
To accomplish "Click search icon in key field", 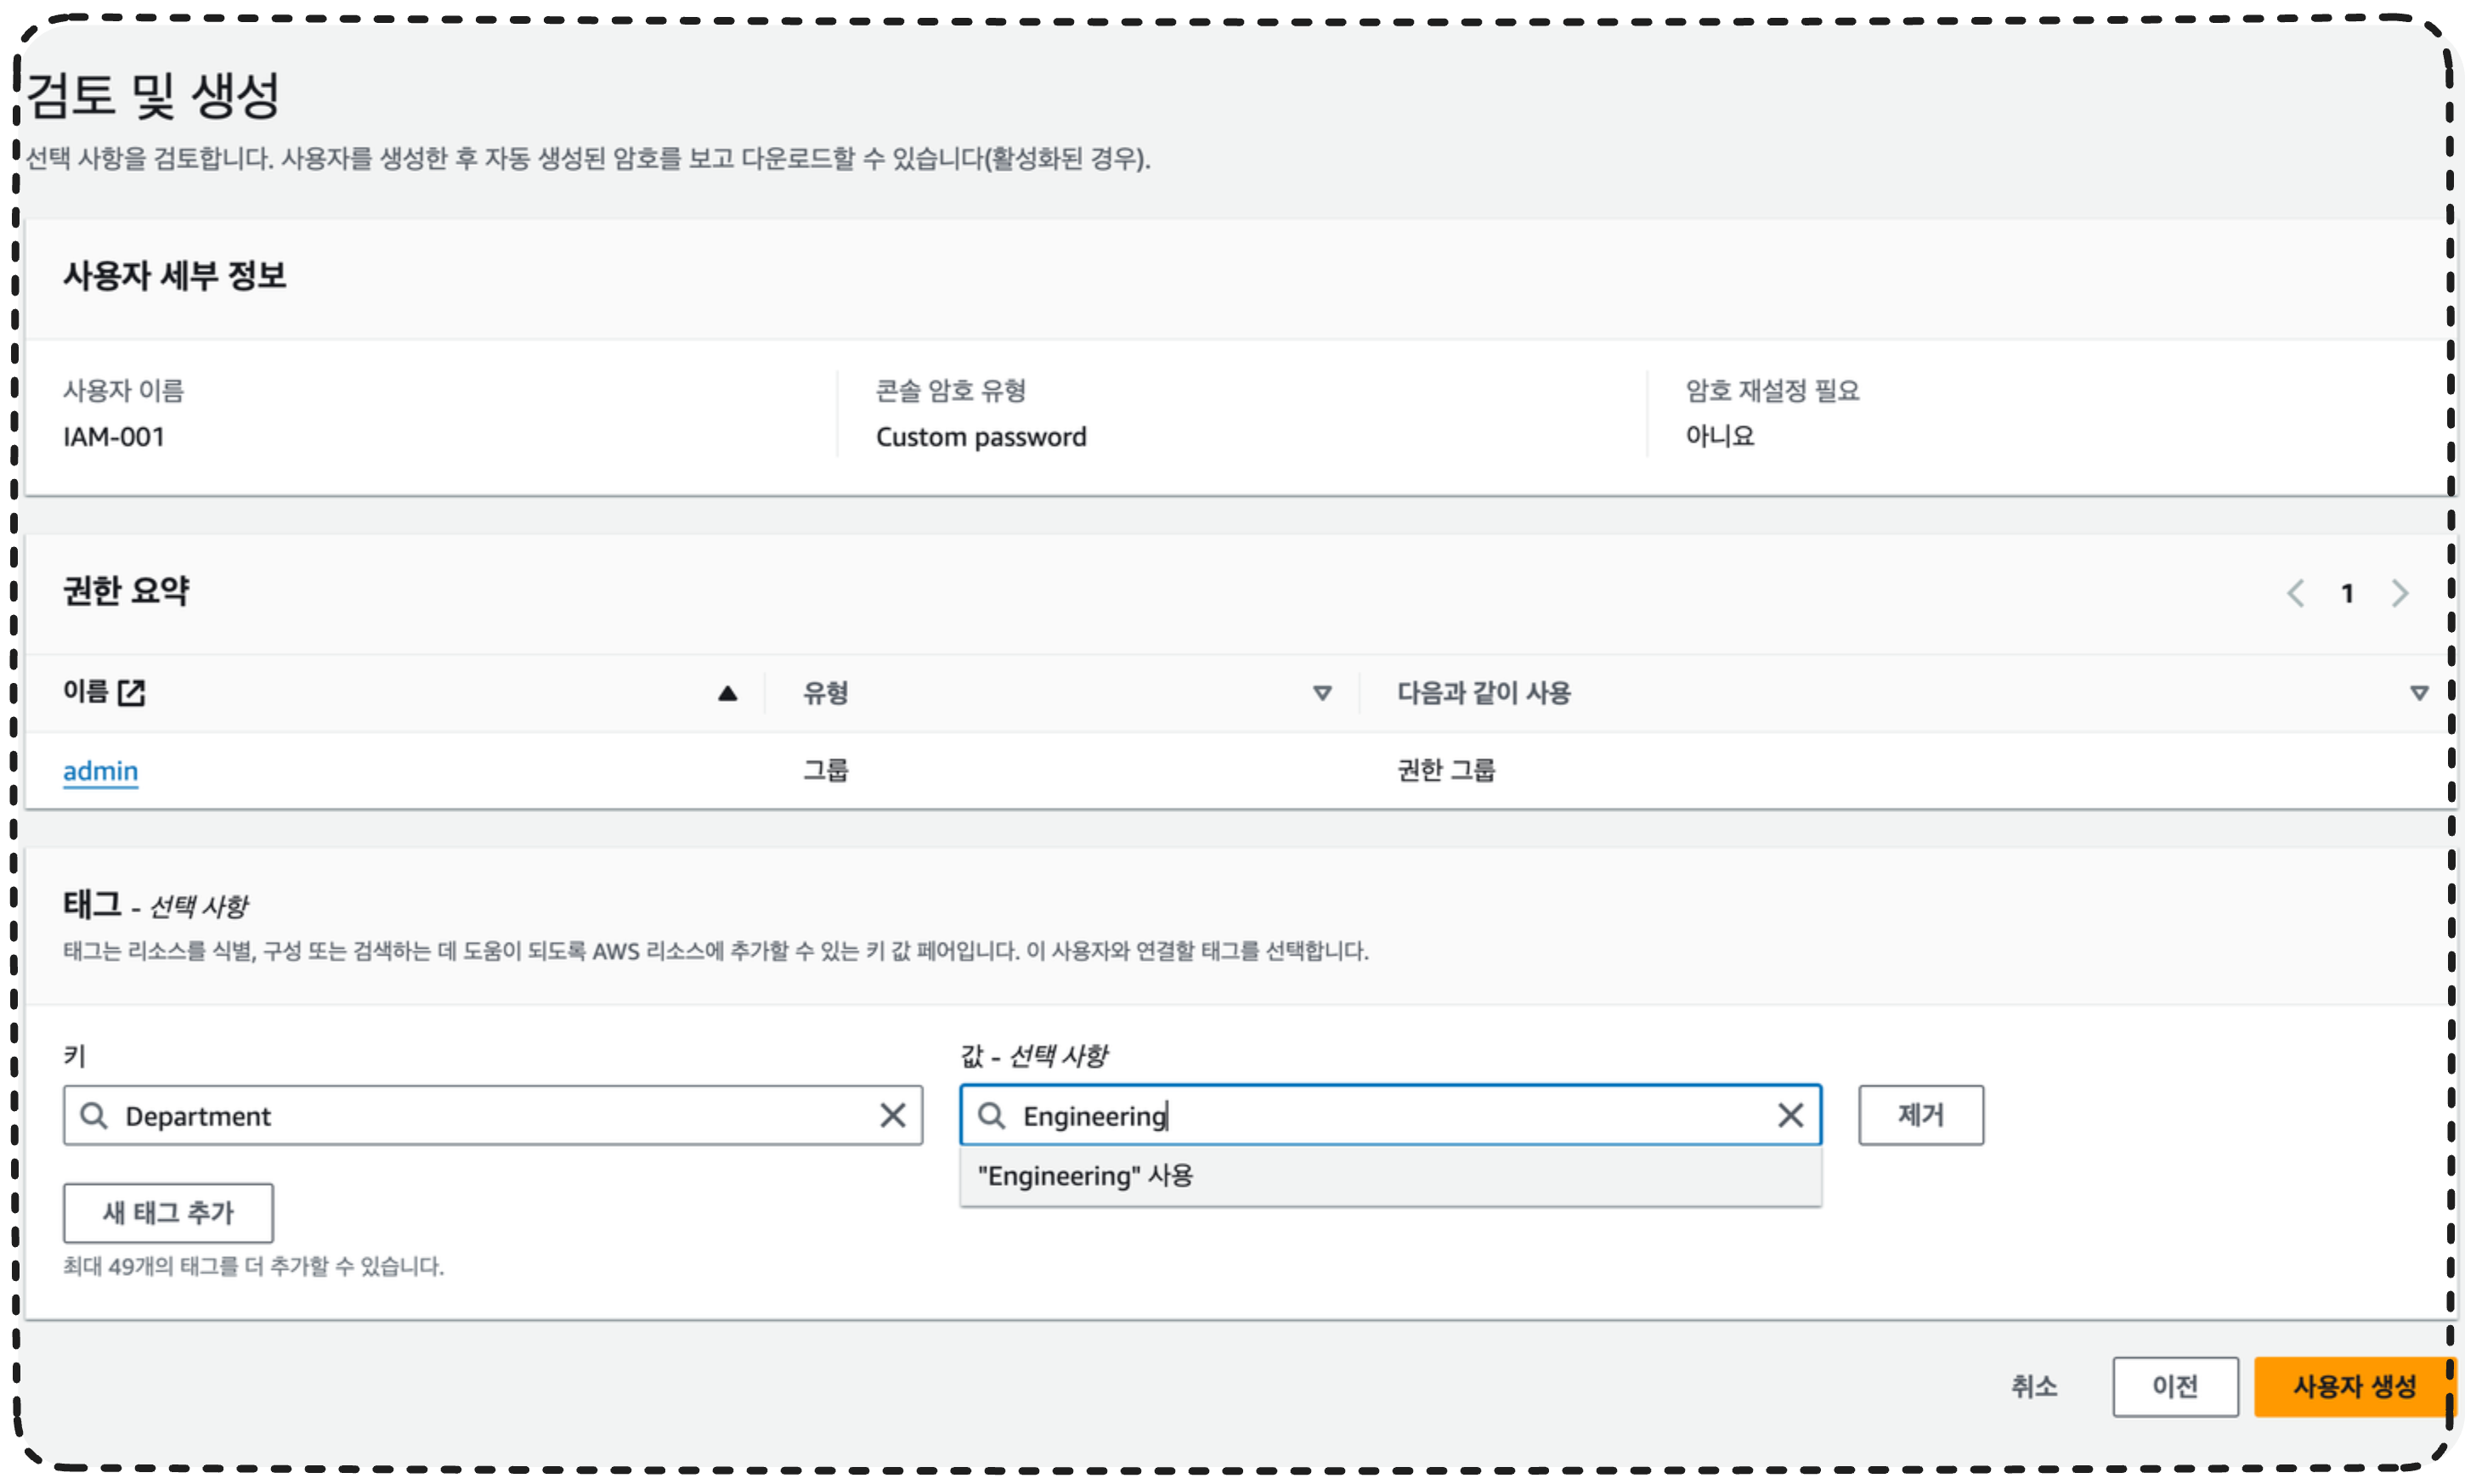I will (x=94, y=1115).
